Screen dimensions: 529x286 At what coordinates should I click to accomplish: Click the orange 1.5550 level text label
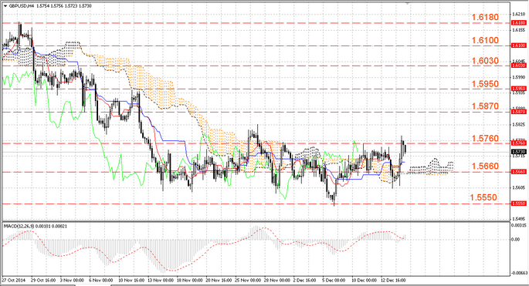tap(483, 197)
